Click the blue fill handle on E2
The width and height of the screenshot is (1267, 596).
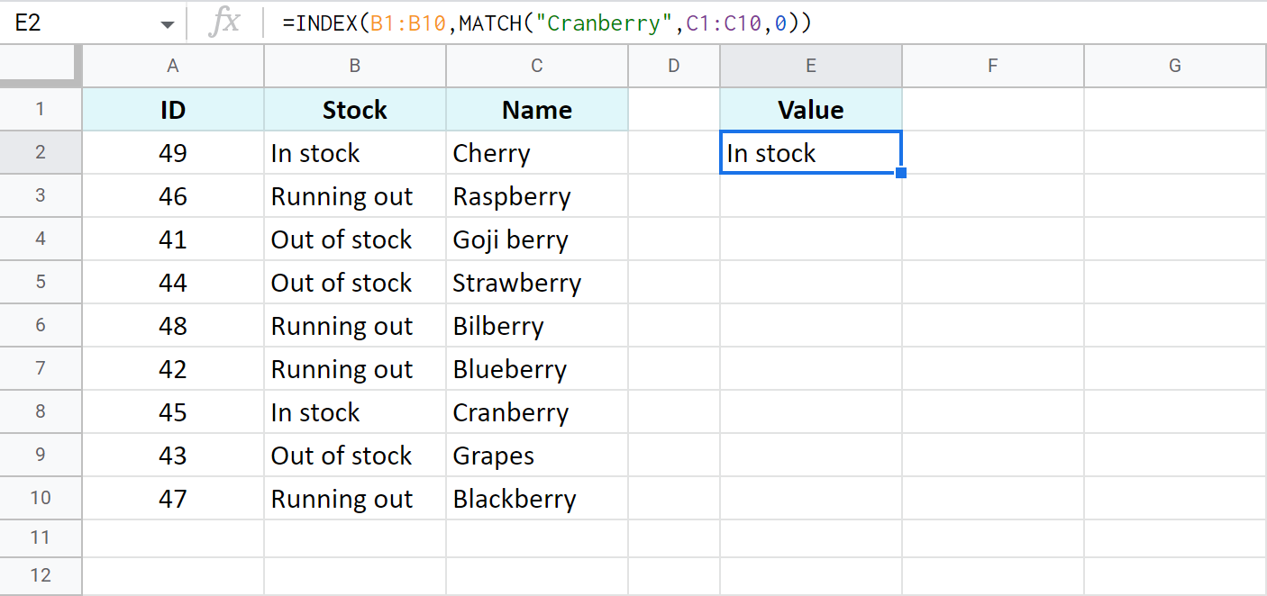pyautogui.click(x=900, y=172)
